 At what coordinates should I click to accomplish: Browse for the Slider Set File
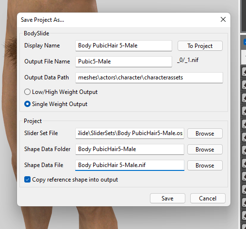[x=205, y=134]
